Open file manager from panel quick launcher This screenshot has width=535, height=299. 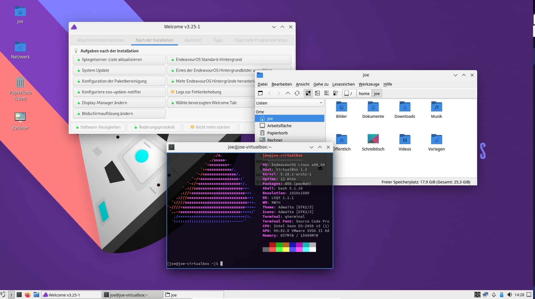(x=36, y=295)
